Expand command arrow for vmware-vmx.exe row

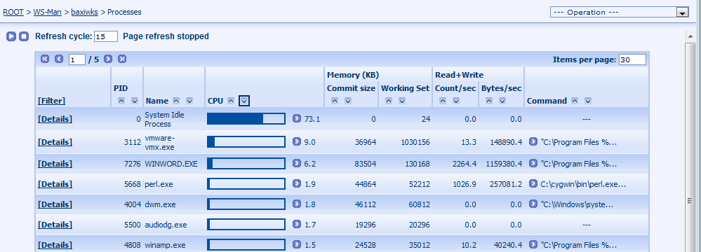[x=533, y=141]
